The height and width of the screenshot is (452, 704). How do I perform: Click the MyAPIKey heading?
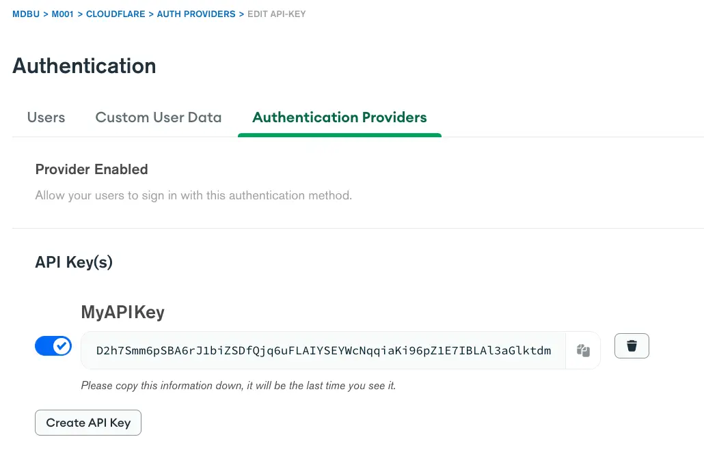pyautogui.click(x=122, y=312)
